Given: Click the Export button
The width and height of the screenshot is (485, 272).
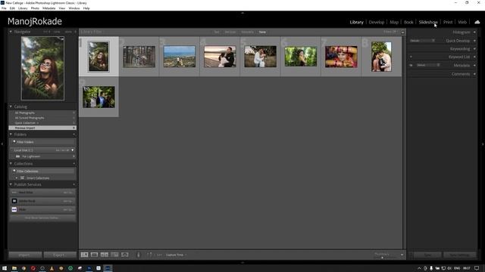Looking at the screenshot, I should tap(60, 255).
